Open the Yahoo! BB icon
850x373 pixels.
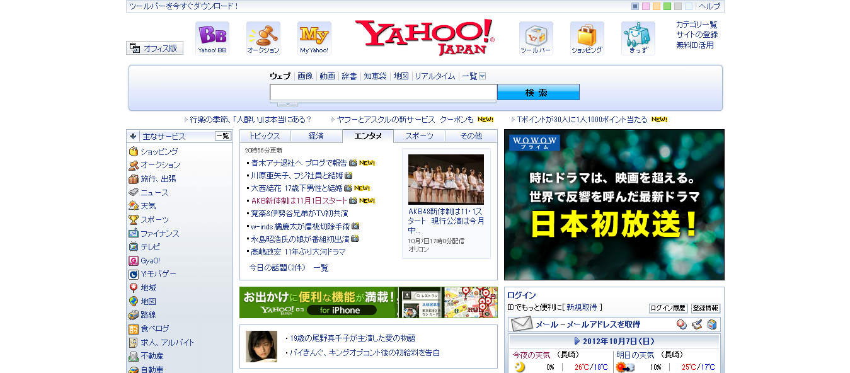212,38
